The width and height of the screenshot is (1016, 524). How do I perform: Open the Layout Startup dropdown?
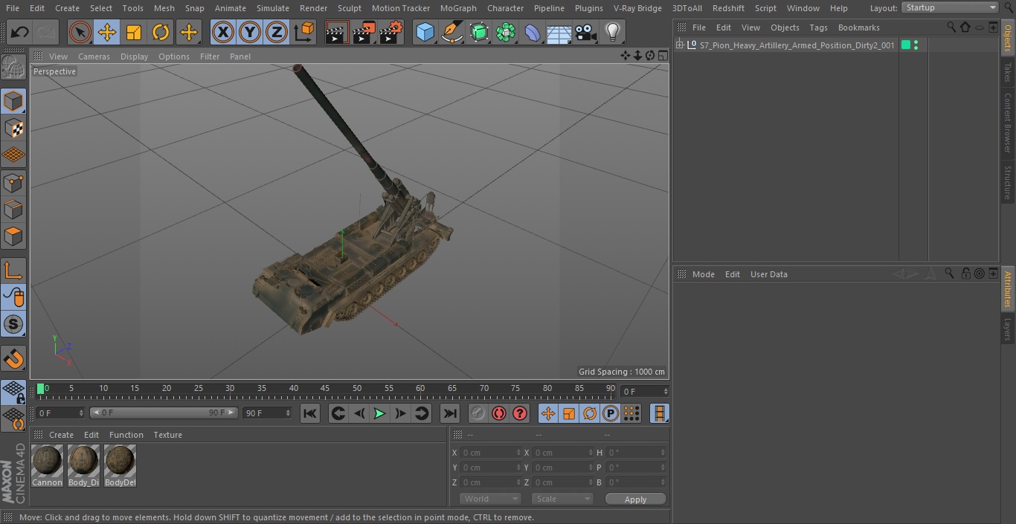(951, 7)
